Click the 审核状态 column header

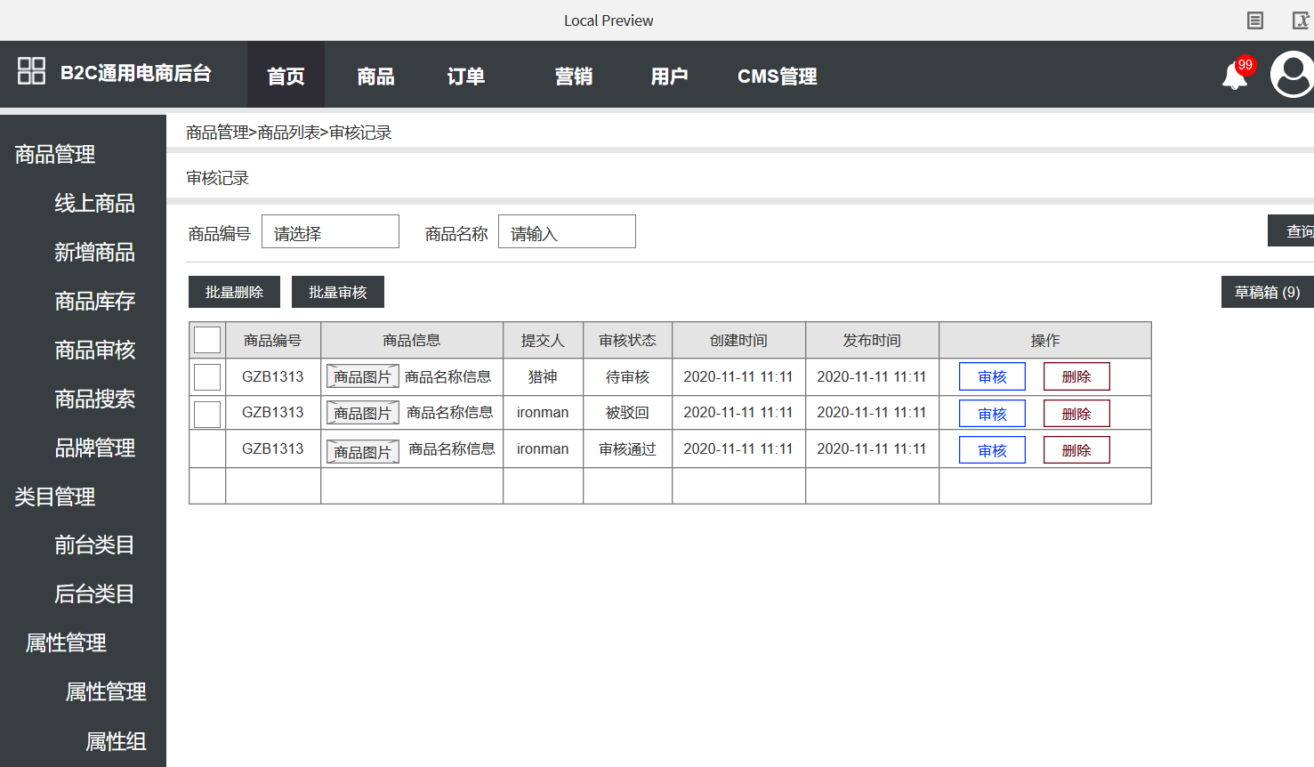click(627, 340)
